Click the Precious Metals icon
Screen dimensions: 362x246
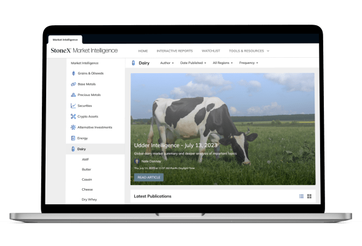(73, 95)
